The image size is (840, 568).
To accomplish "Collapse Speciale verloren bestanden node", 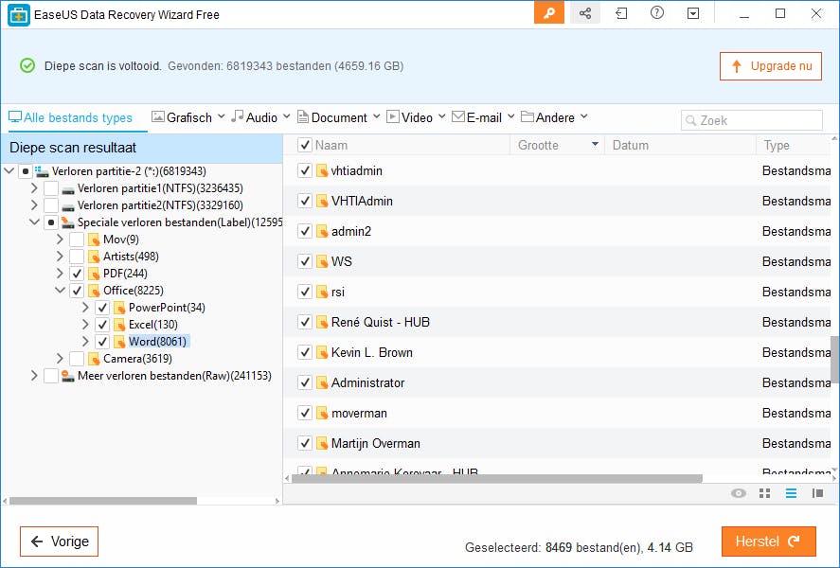I will click(x=34, y=222).
